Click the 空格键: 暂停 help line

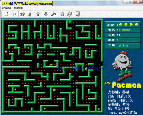[x=118, y=104]
